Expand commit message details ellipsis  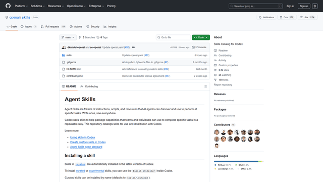(x=133, y=47)
